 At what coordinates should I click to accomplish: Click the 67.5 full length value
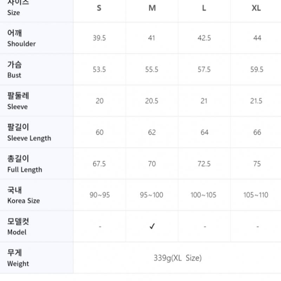click(99, 164)
